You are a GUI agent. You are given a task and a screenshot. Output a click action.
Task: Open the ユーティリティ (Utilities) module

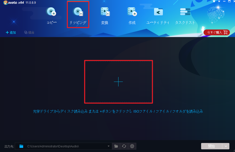tap(158, 16)
